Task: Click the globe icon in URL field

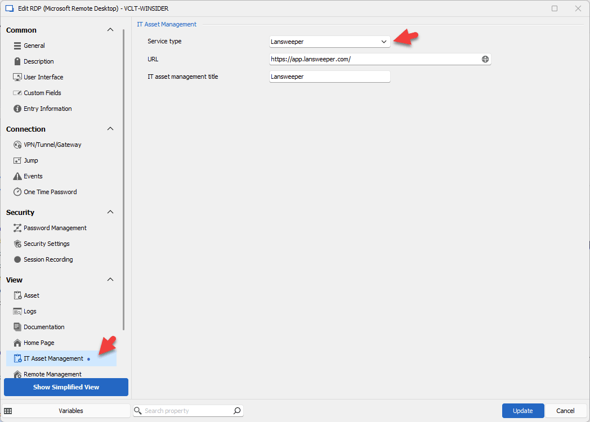Action: tap(485, 59)
